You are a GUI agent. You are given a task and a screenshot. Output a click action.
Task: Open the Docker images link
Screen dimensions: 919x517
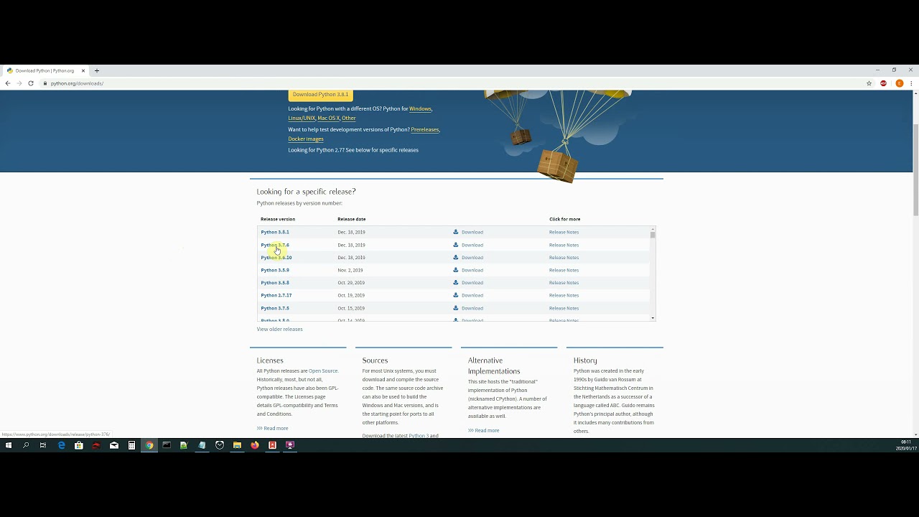point(306,139)
